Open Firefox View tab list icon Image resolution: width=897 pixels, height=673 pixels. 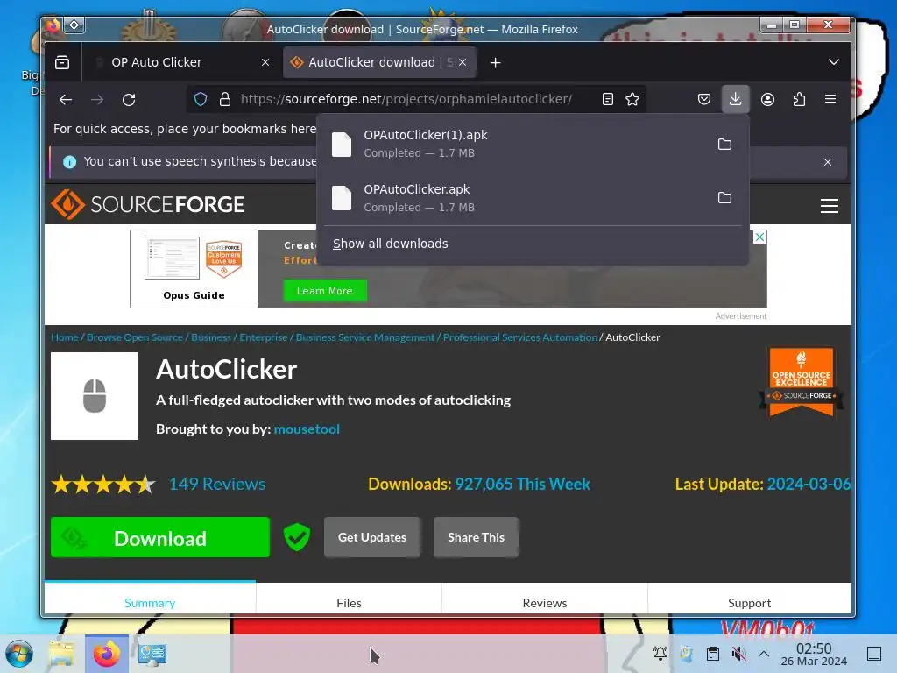(x=62, y=62)
